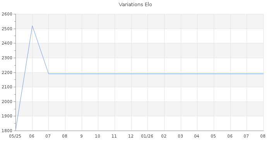Image resolution: width=271 pixels, height=155 pixels.
Task: Select the 2600 y-axis label
Action: (x=7, y=14)
